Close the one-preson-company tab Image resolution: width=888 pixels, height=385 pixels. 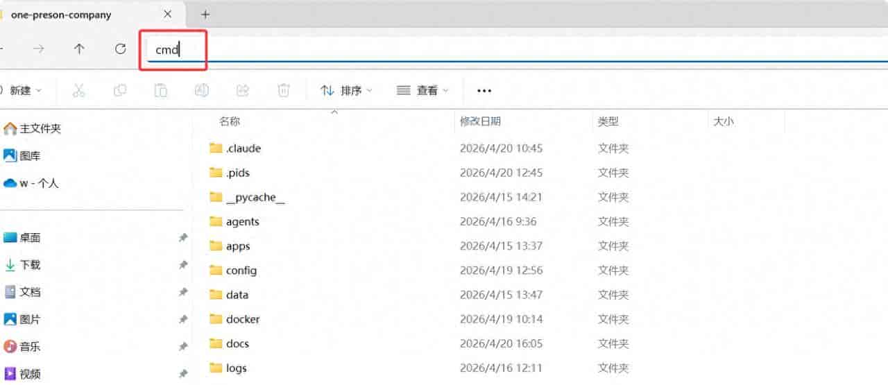tap(168, 15)
